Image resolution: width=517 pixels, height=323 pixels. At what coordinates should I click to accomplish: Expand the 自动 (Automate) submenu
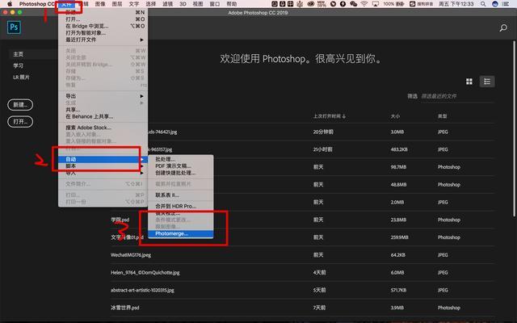(103, 159)
